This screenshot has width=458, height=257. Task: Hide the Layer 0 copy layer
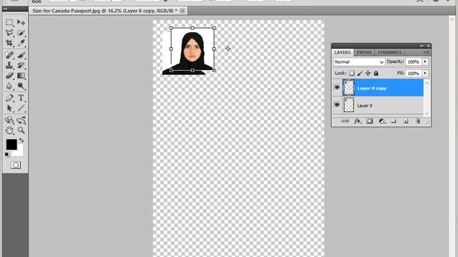(337, 87)
